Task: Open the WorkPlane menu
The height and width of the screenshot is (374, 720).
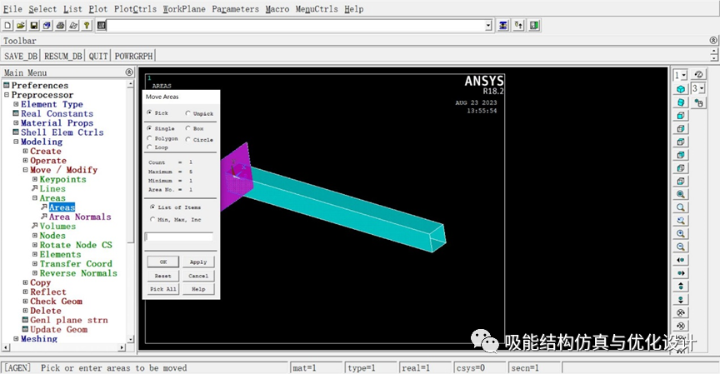Action: click(184, 8)
